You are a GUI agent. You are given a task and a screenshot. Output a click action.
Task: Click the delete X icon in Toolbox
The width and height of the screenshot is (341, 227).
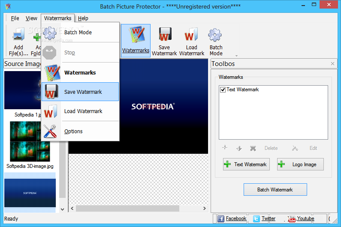pos(253,148)
